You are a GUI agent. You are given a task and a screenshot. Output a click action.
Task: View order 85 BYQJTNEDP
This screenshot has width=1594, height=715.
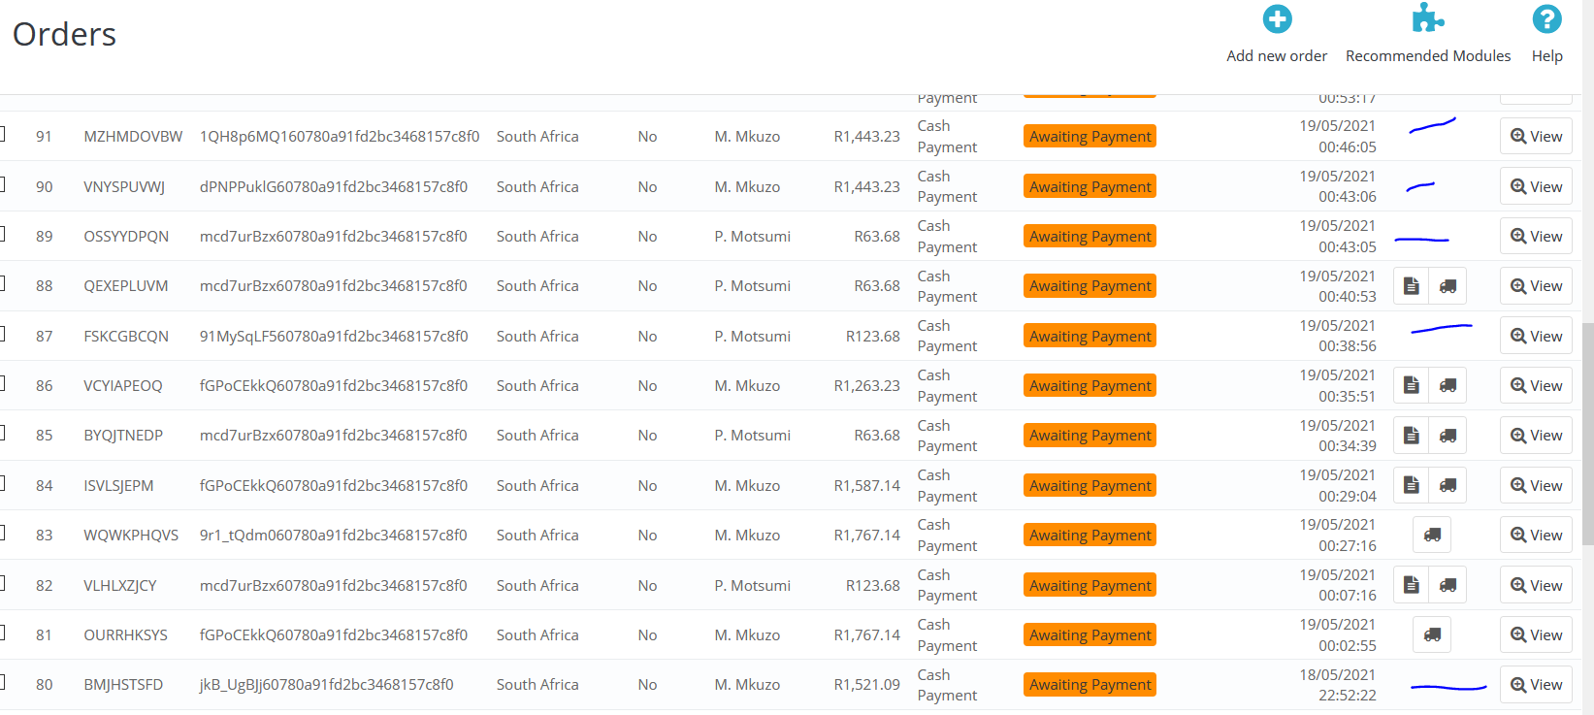tap(1536, 436)
